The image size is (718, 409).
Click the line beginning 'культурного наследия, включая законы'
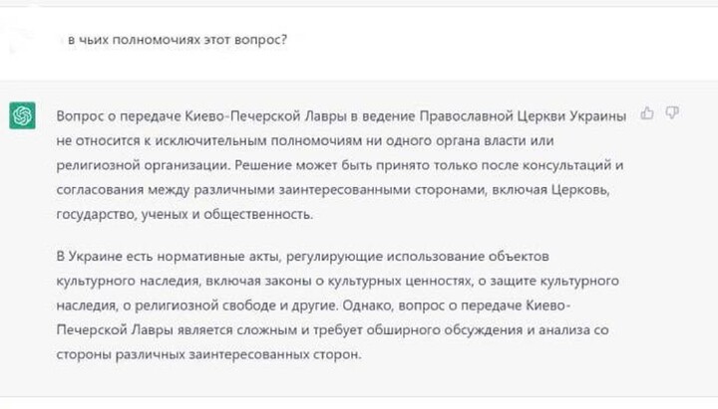[337, 281]
